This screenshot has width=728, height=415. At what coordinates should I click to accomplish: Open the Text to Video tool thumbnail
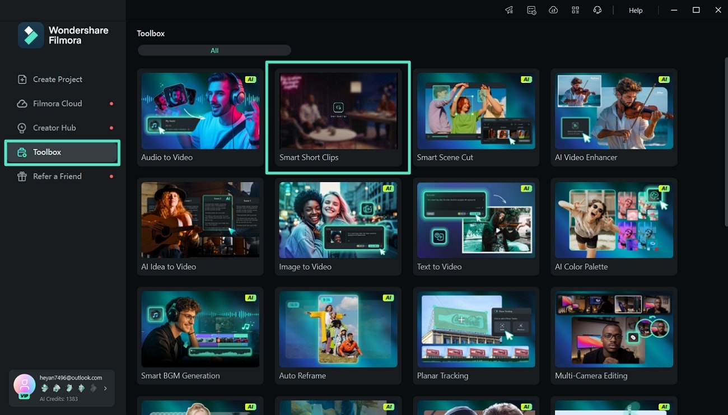pos(475,220)
